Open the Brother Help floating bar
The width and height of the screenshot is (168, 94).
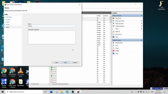(x=157, y=89)
